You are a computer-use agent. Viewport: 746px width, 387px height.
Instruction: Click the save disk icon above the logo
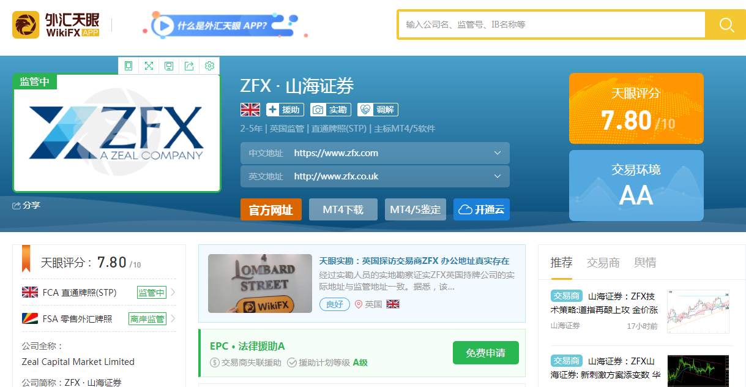click(169, 66)
